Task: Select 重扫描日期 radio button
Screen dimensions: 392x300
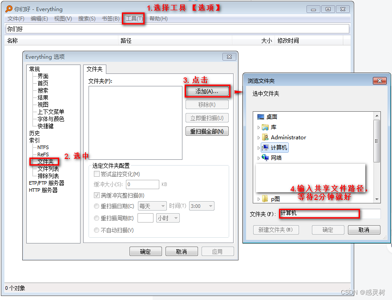Action: click(x=97, y=206)
